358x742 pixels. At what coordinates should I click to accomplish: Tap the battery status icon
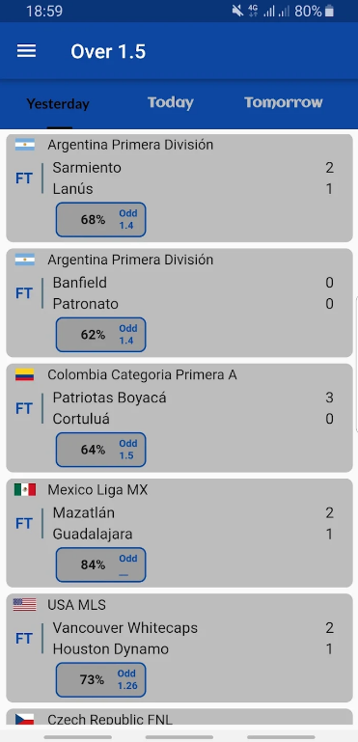[x=329, y=11]
